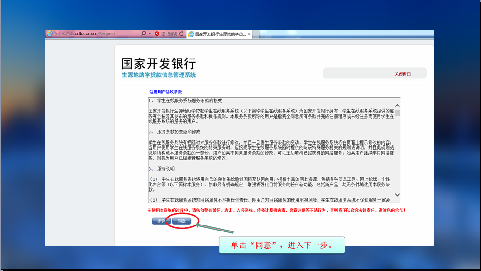Click the agreement scrollbar down arrow
The image size is (481, 271).
(x=397, y=195)
